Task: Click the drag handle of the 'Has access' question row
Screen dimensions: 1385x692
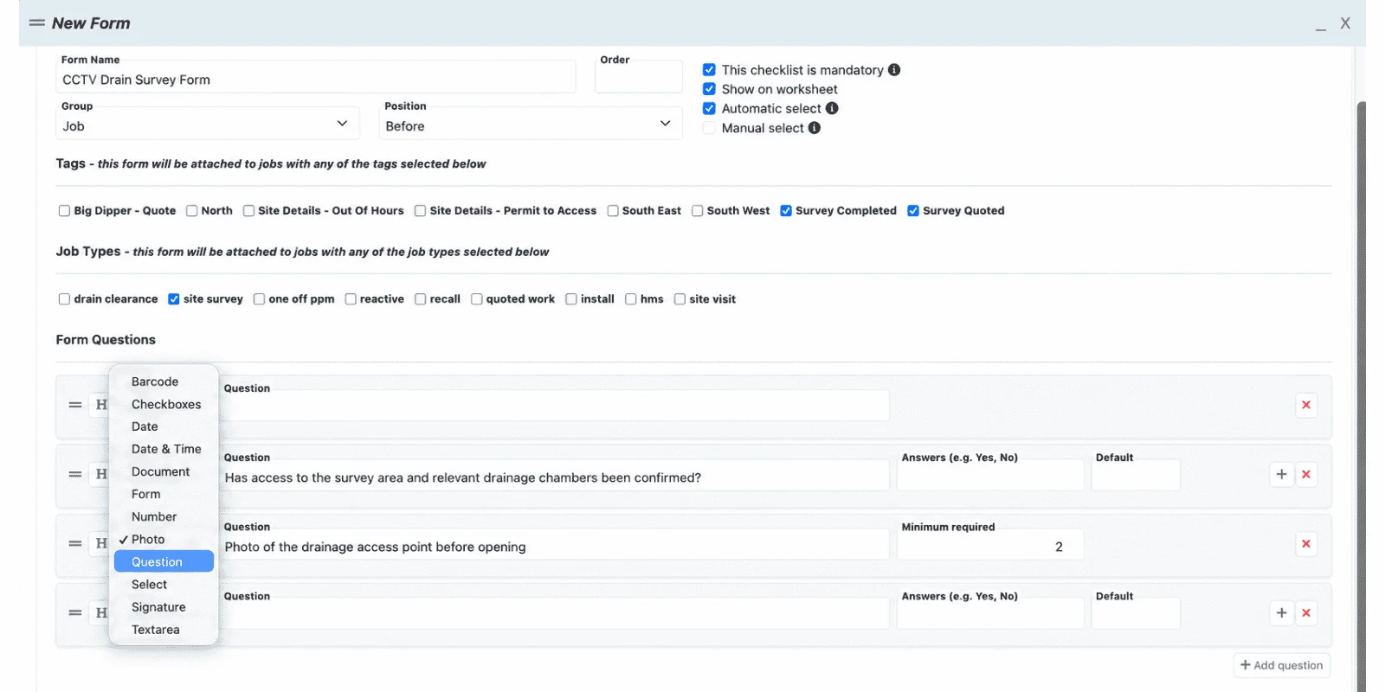Action: pyautogui.click(x=75, y=474)
